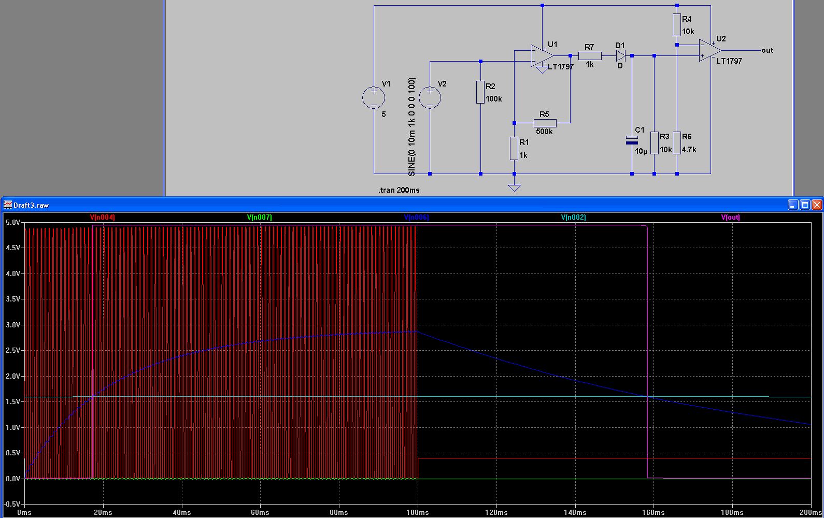The width and height of the screenshot is (824, 518).
Task: Maximize the Draft3.raw waveform window
Action: coord(805,205)
